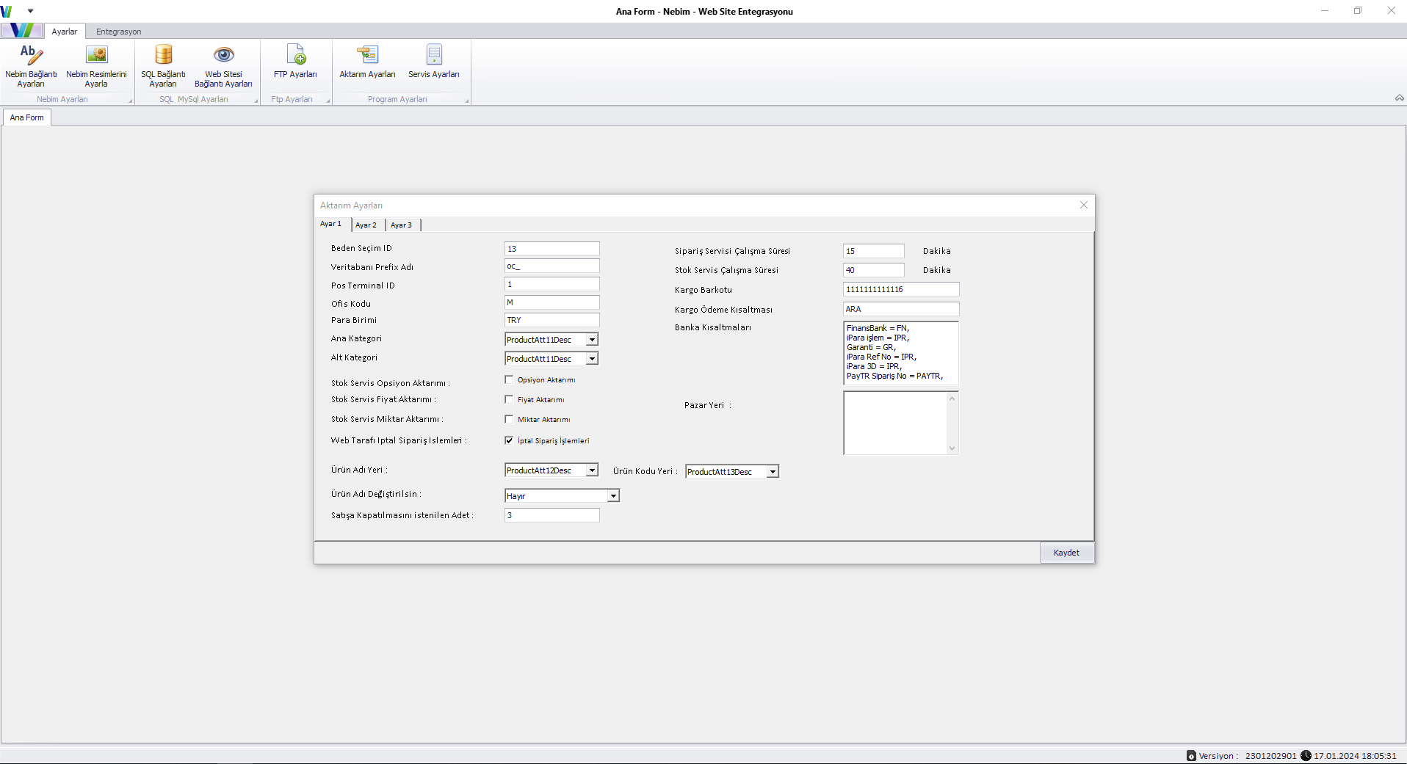Click the Ofis Kodu field
This screenshot has height=764, width=1407.
point(552,302)
